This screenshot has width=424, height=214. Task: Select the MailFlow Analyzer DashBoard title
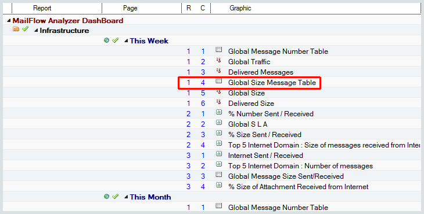point(68,20)
